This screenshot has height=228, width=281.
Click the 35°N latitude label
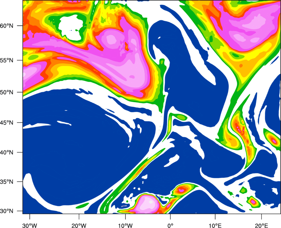coord(7,182)
